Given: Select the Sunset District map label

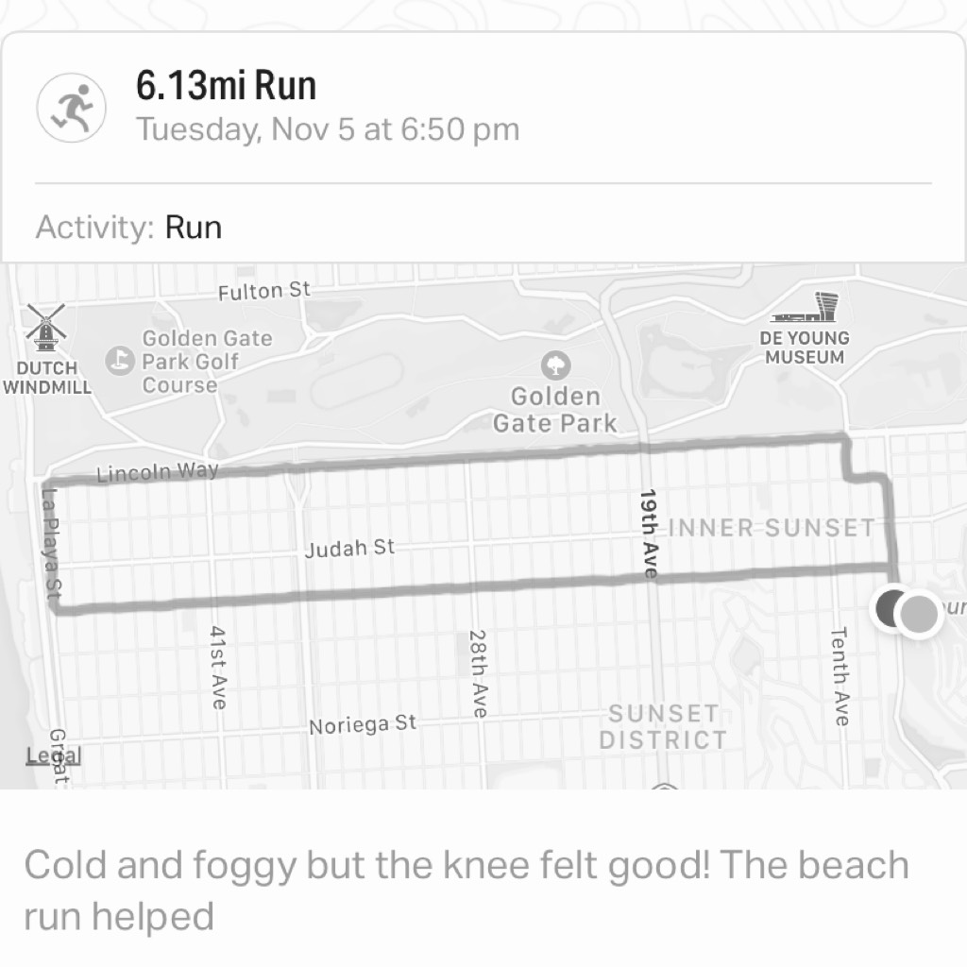Looking at the screenshot, I should pyautogui.click(x=663, y=726).
